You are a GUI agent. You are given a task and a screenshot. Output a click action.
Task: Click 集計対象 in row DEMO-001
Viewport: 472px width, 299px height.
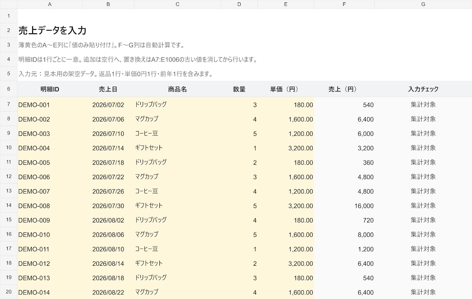(x=423, y=104)
